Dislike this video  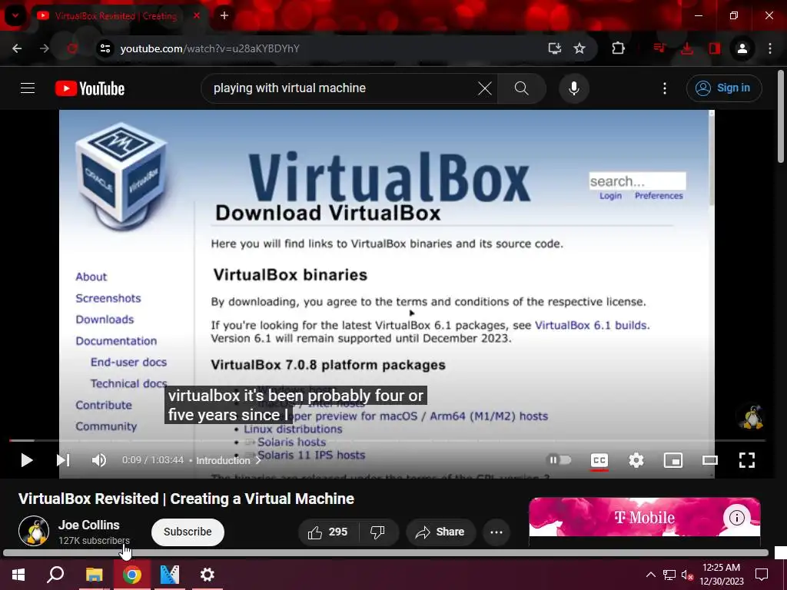click(377, 532)
